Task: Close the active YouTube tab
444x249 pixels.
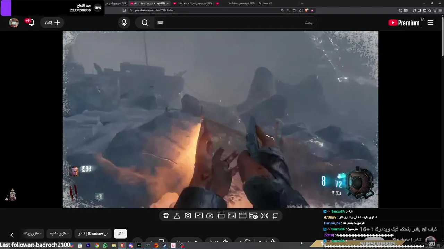Action: (x=168, y=3)
